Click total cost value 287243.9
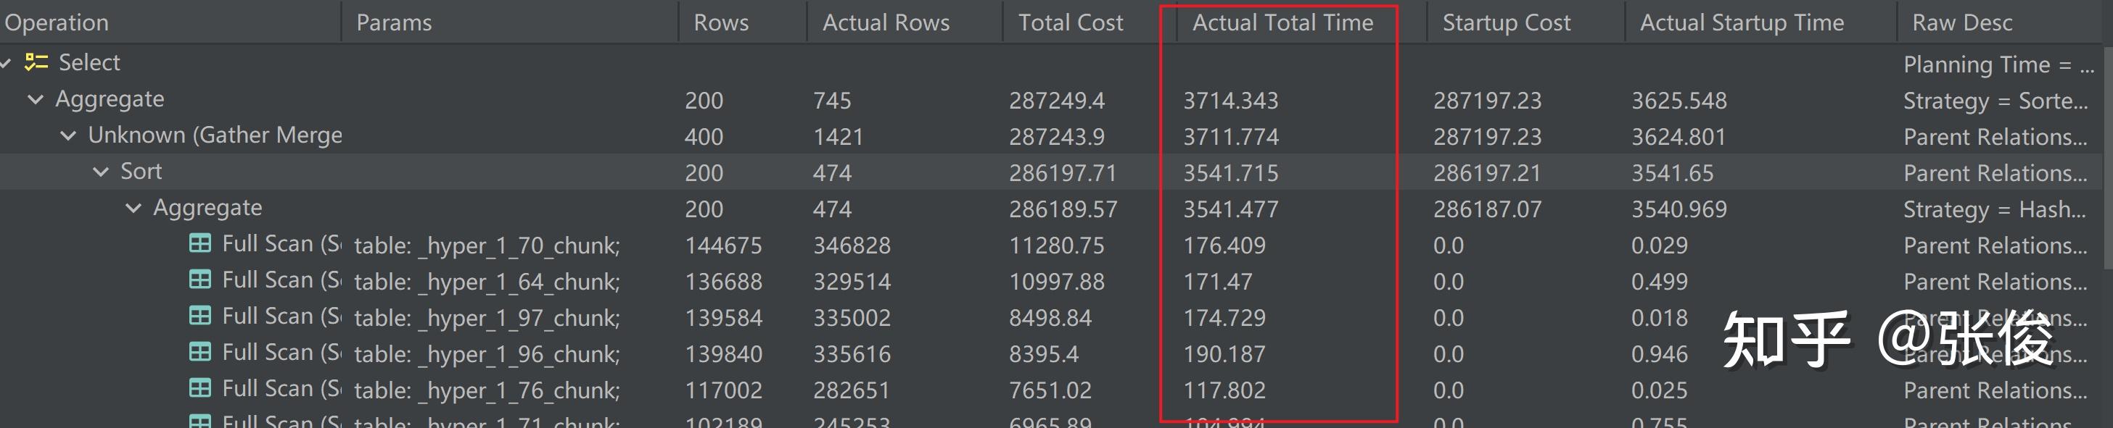The height and width of the screenshot is (428, 2113). pos(1056,137)
